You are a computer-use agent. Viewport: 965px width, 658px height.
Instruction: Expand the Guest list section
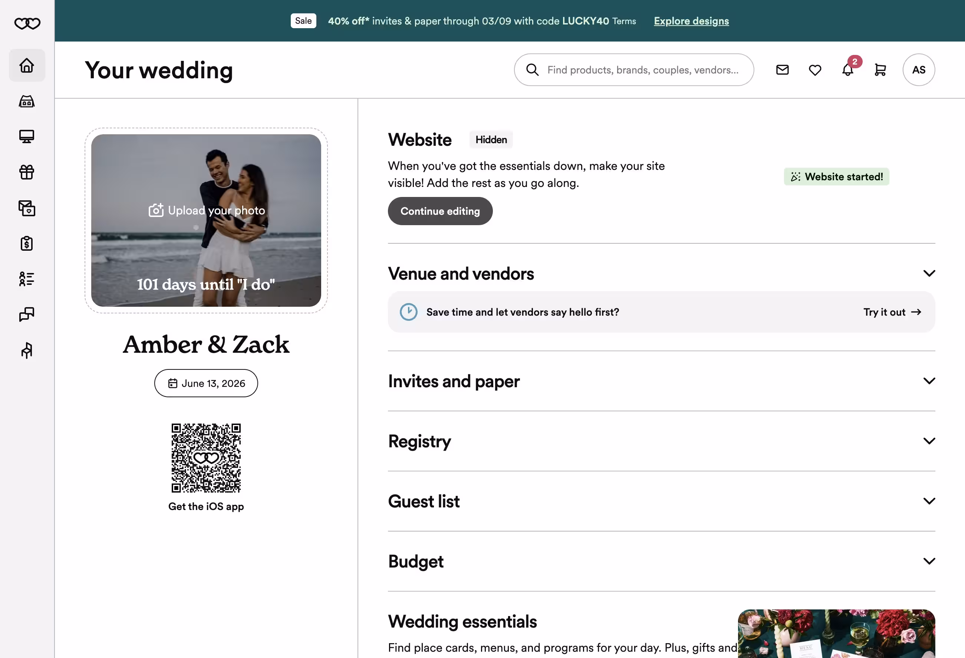pos(929,501)
